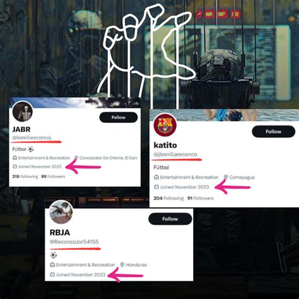Click Follow button on katito profile
Screen dimensions: 299x299
(273, 132)
